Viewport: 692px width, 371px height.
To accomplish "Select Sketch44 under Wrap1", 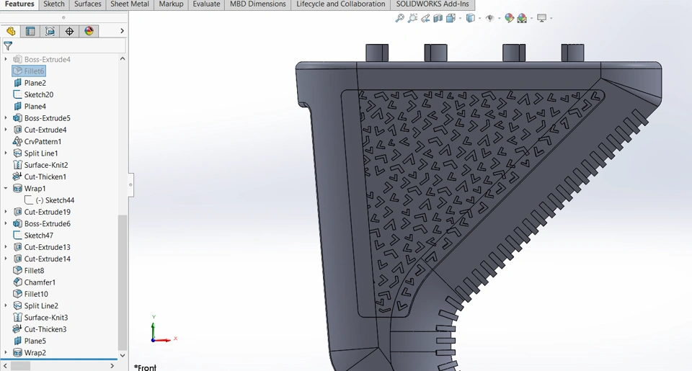I will pyautogui.click(x=59, y=200).
